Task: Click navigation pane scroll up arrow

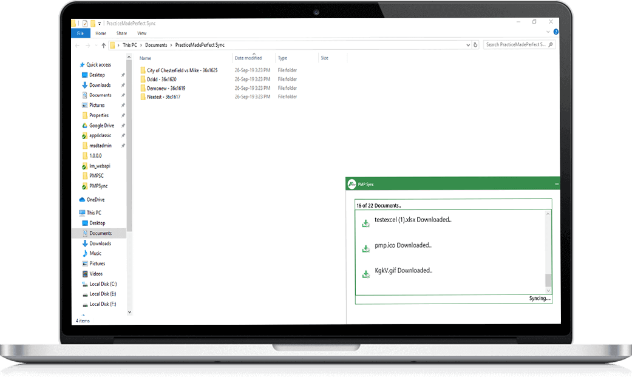Action: tap(129, 57)
